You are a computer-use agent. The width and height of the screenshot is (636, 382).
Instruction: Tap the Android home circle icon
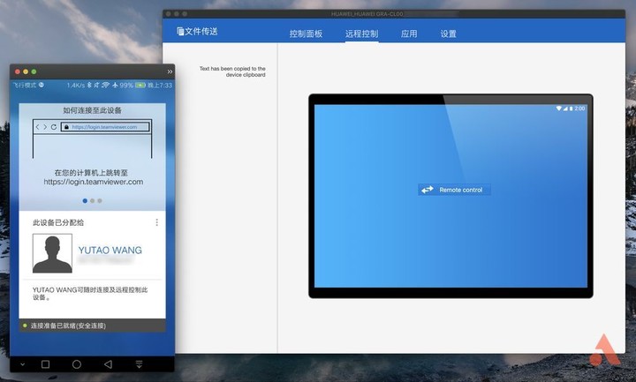(77, 363)
